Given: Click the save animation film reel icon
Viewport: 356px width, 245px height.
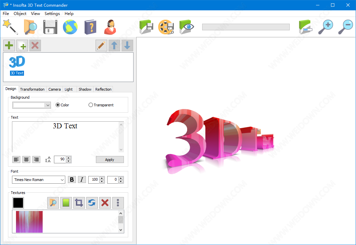Looking at the screenshot, I should (166, 27).
